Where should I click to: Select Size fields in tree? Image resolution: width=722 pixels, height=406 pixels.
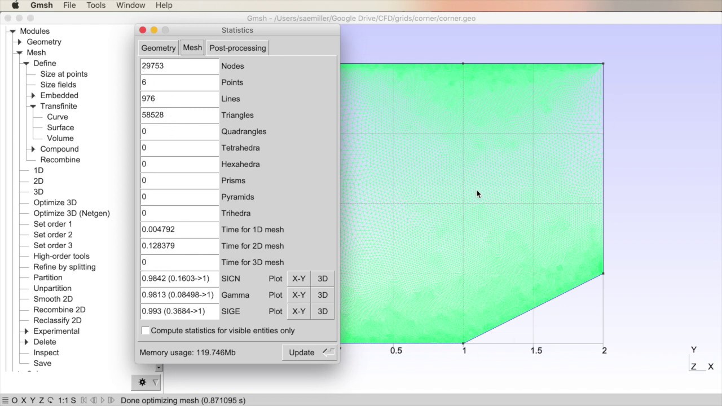pos(58,85)
